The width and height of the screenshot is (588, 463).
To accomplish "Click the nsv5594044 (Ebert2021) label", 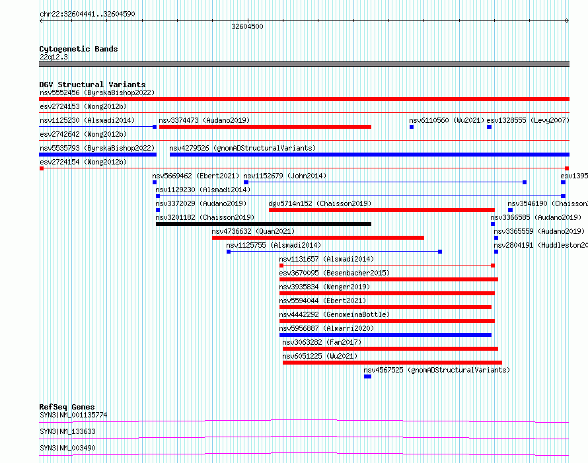I will 322,301.
